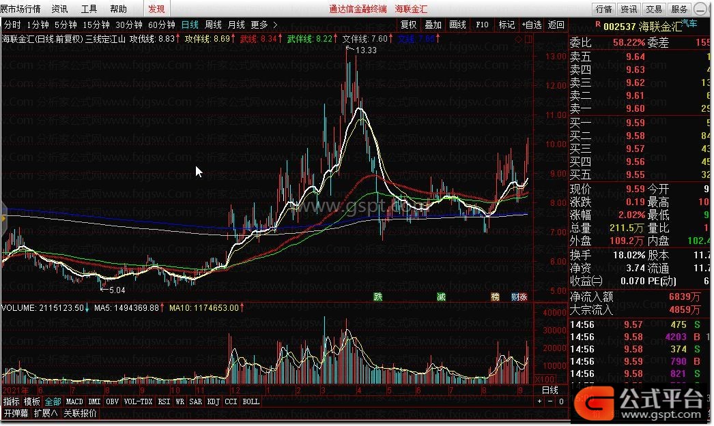Zoom in chart with + button
Screen dimensions: 714x426
click(x=540, y=401)
